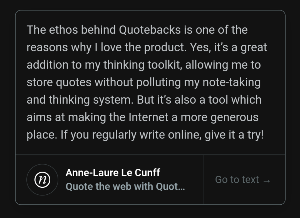Click the Ness Labs 'n' logo icon
Image resolution: width=300 pixels, height=218 pixels.
click(x=42, y=180)
